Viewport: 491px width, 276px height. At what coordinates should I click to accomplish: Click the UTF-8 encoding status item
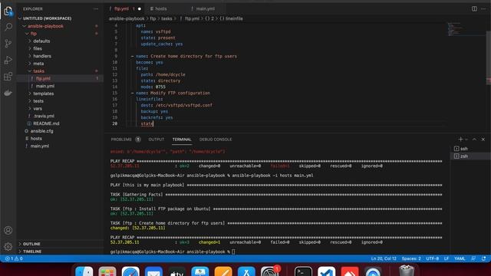click(432, 258)
